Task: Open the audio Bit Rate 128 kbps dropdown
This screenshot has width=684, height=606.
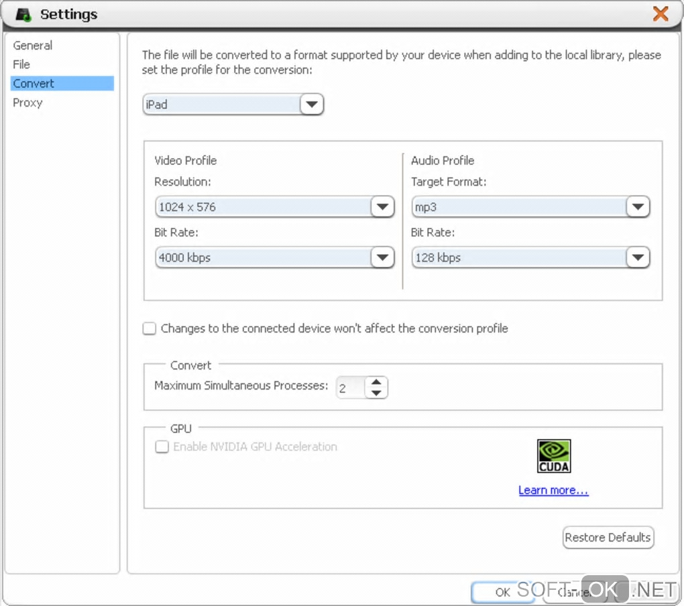Action: point(638,257)
